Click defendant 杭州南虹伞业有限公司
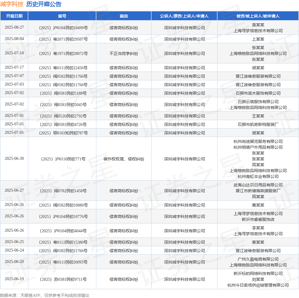299x298 pixels. pyautogui.click(x=258, y=177)
